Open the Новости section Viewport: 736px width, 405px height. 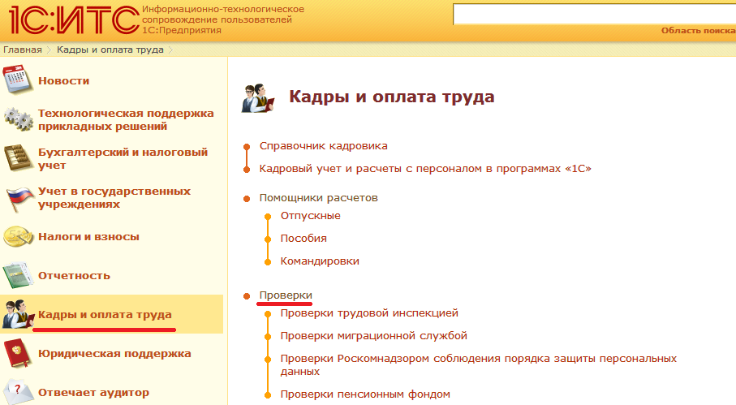click(x=64, y=80)
